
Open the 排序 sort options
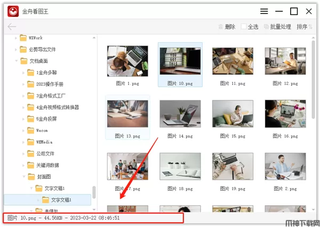click(305, 27)
